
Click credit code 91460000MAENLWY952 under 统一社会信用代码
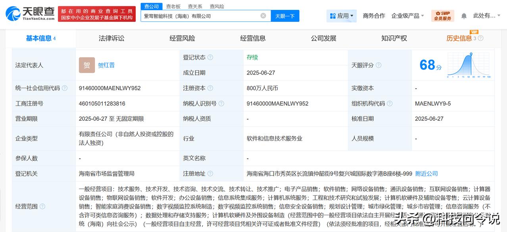pos(110,88)
